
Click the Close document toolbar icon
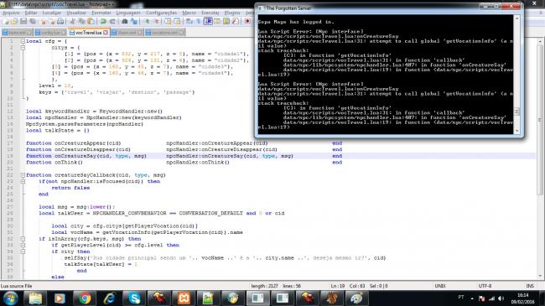pos(43,22)
